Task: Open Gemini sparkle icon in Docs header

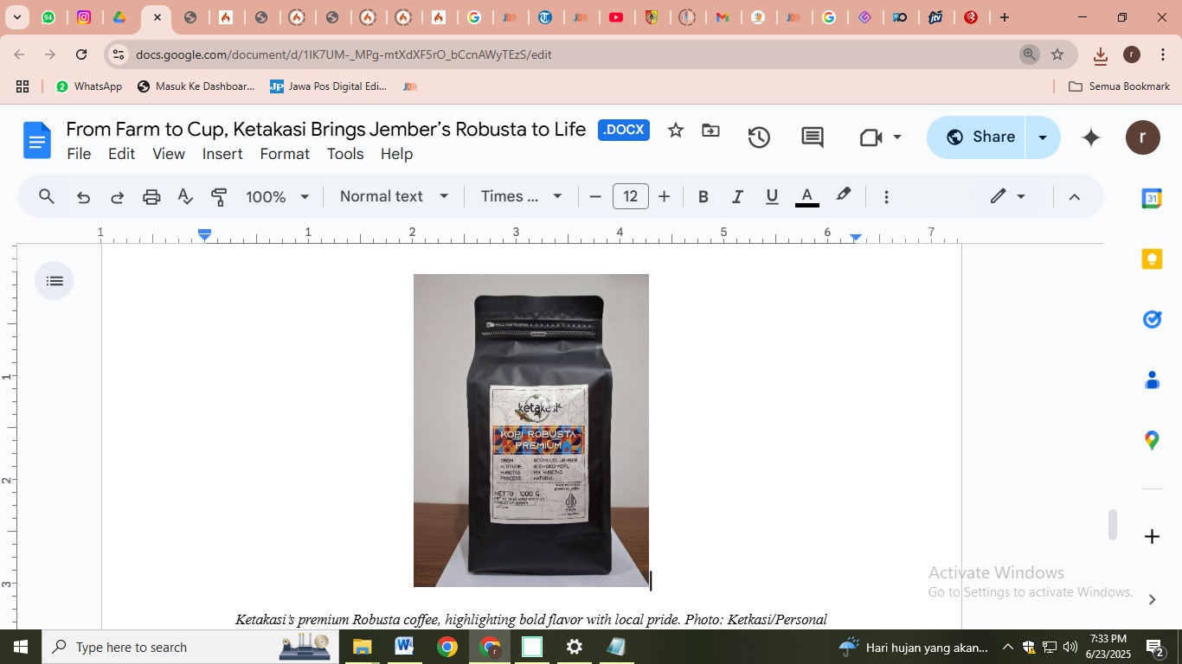Action: point(1091,137)
